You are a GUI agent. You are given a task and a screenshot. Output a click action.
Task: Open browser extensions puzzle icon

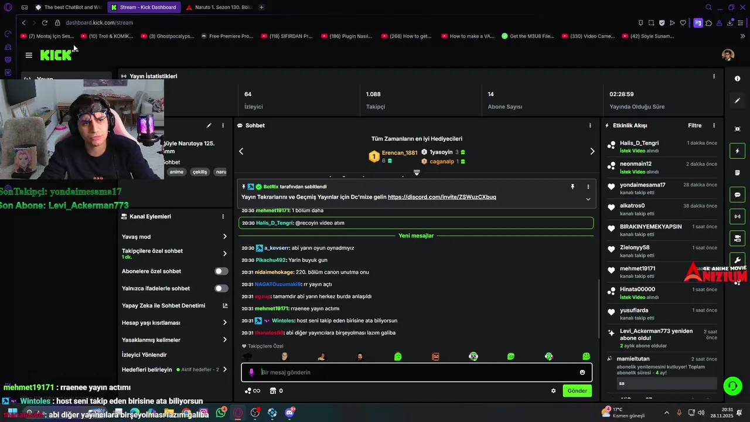[708, 23]
